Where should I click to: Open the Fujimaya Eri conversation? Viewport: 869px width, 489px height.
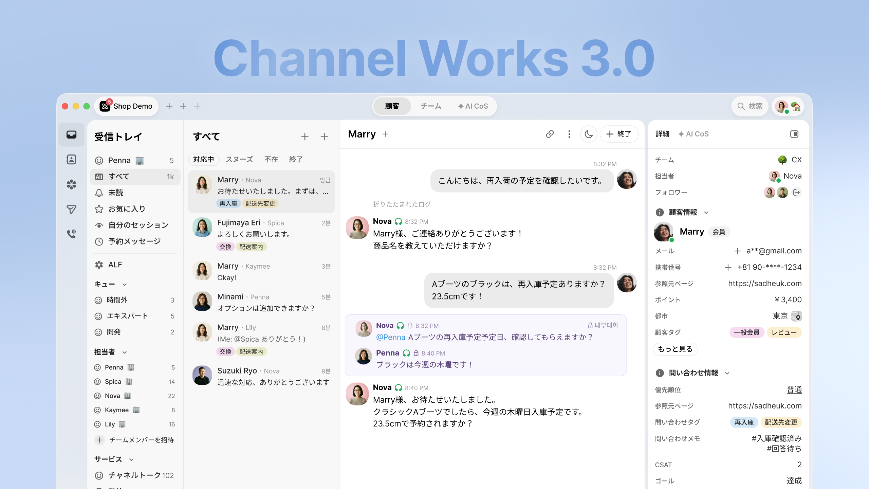pyautogui.click(x=261, y=235)
